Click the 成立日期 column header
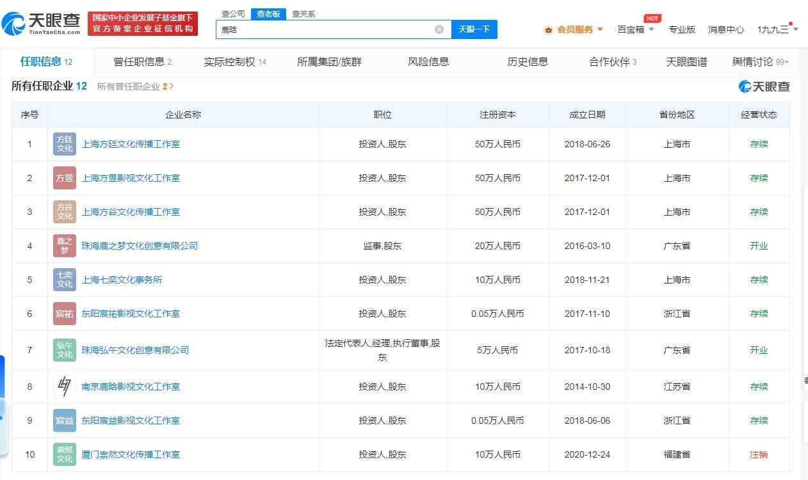 tap(587, 115)
